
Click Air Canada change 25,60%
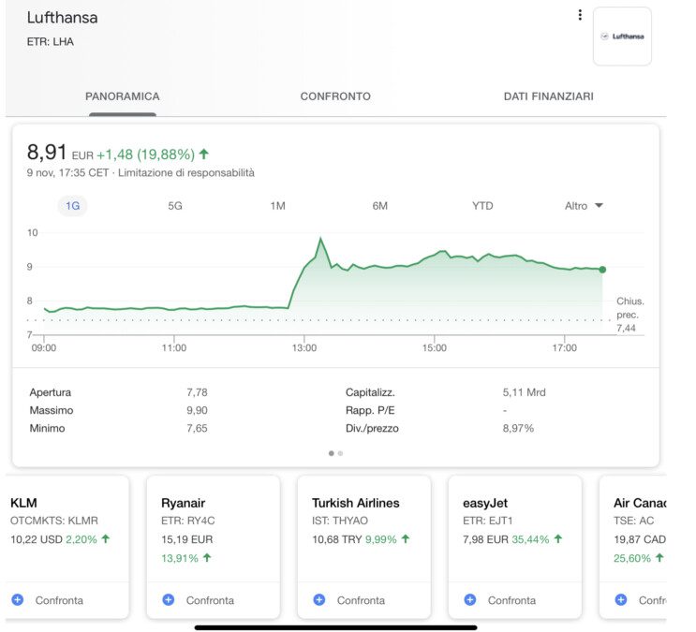point(632,558)
